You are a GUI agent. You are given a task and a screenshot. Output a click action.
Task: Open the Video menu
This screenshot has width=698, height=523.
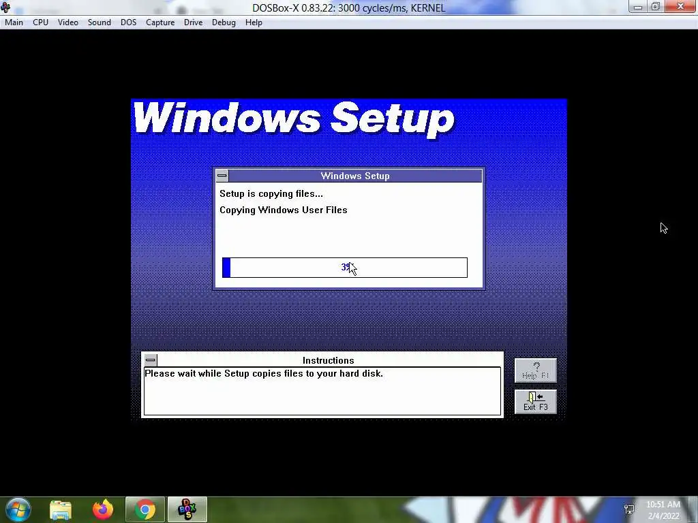(x=67, y=22)
